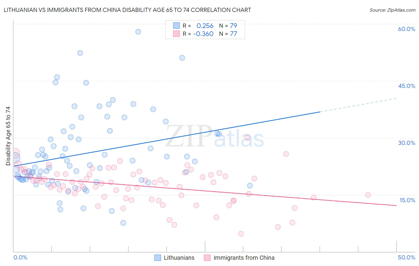Click the lowest pink data point near bottom

click(241, 233)
